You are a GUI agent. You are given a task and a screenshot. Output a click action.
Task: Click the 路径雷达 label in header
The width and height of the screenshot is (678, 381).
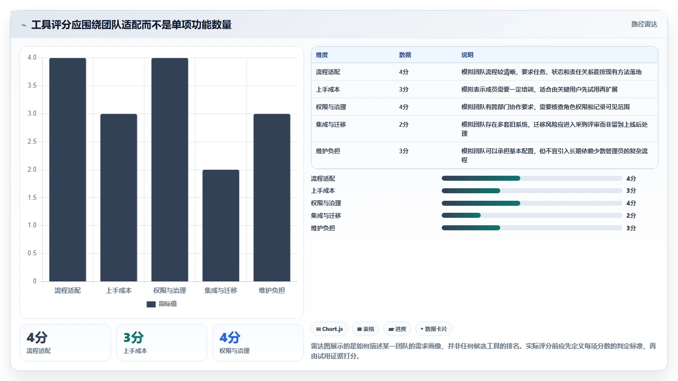(644, 24)
